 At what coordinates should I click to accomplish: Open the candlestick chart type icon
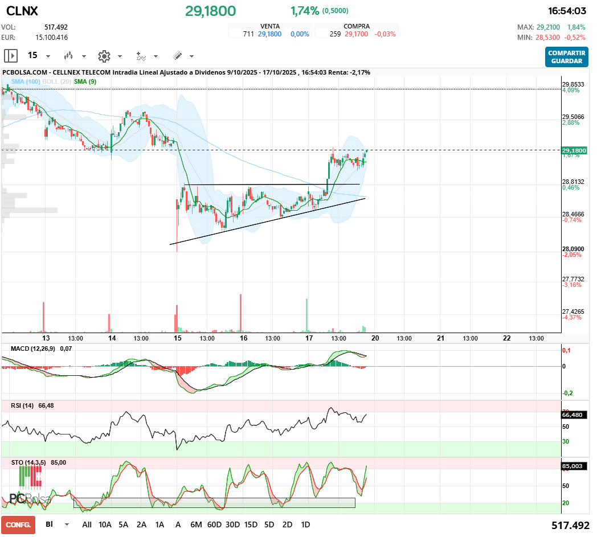pos(69,56)
